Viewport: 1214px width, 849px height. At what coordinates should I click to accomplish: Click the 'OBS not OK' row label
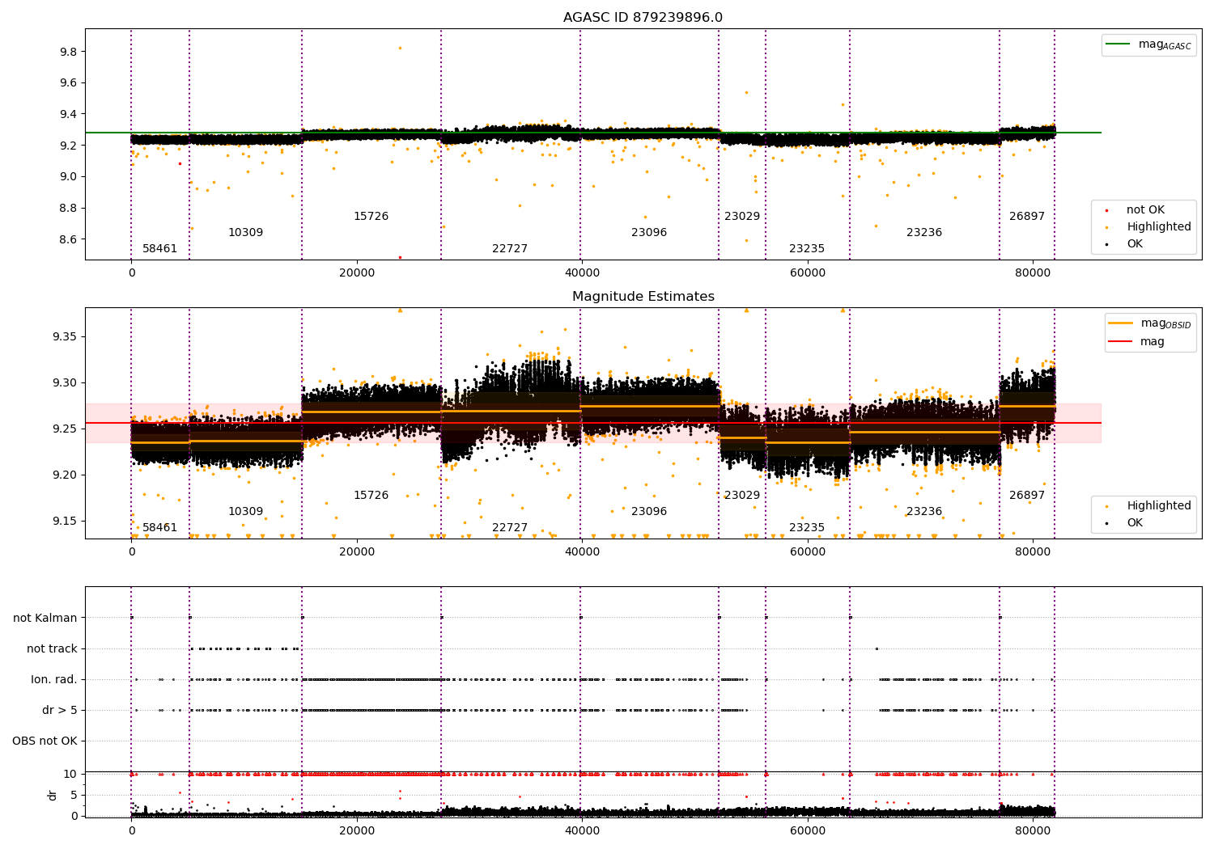45,741
